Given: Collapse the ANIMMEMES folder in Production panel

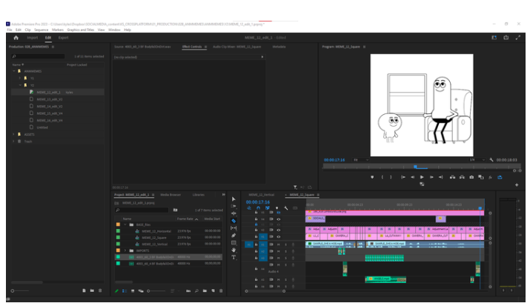Looking at the screenshot, I should [x=14, y=71].
